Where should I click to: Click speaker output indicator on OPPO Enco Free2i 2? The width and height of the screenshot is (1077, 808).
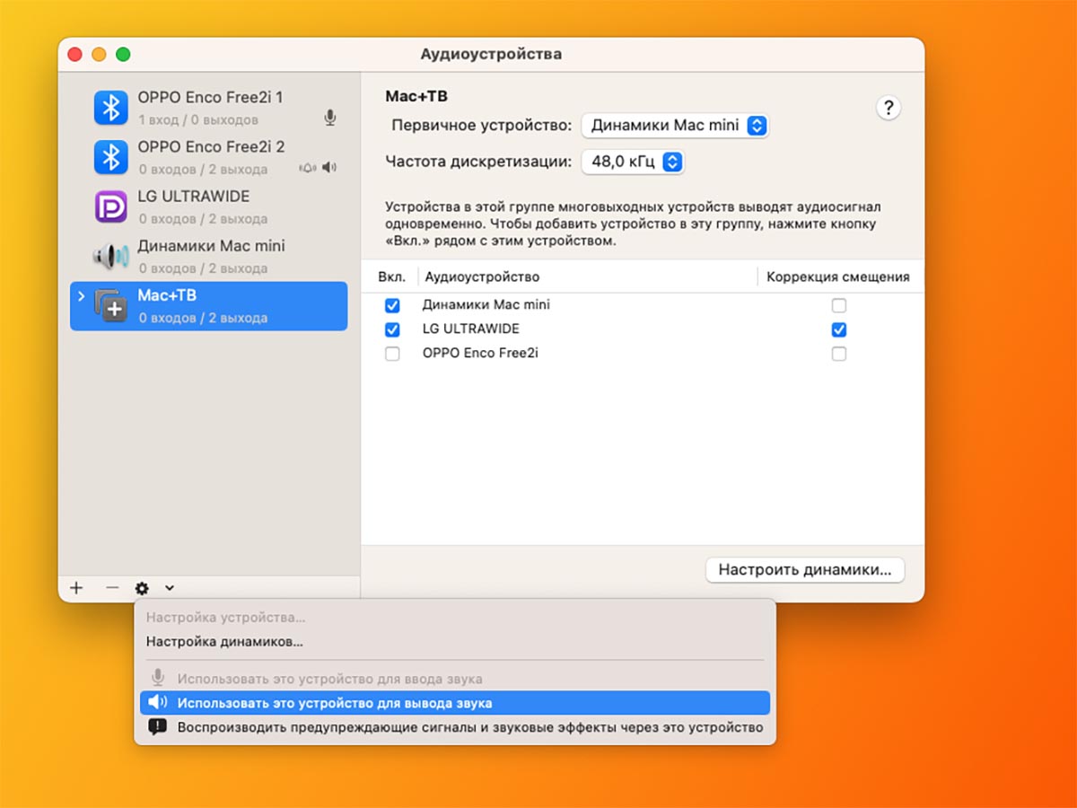click(x=329, y=168)
